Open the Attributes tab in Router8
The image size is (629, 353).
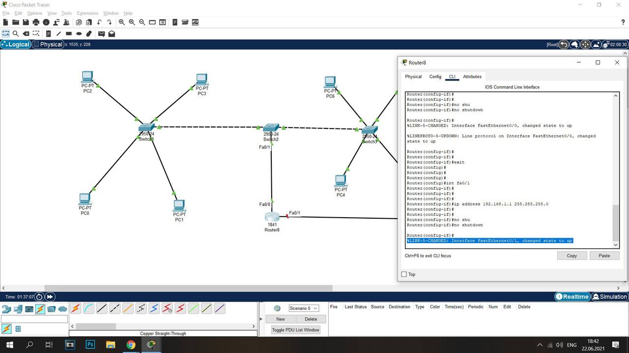472,76
